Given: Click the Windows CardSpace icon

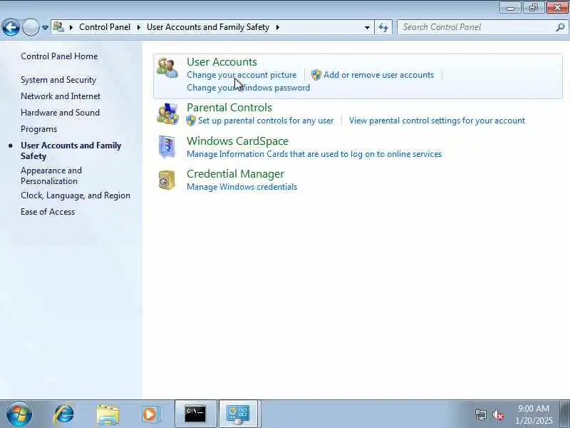Looking at the screenshot, I should [x=167, y=147].
